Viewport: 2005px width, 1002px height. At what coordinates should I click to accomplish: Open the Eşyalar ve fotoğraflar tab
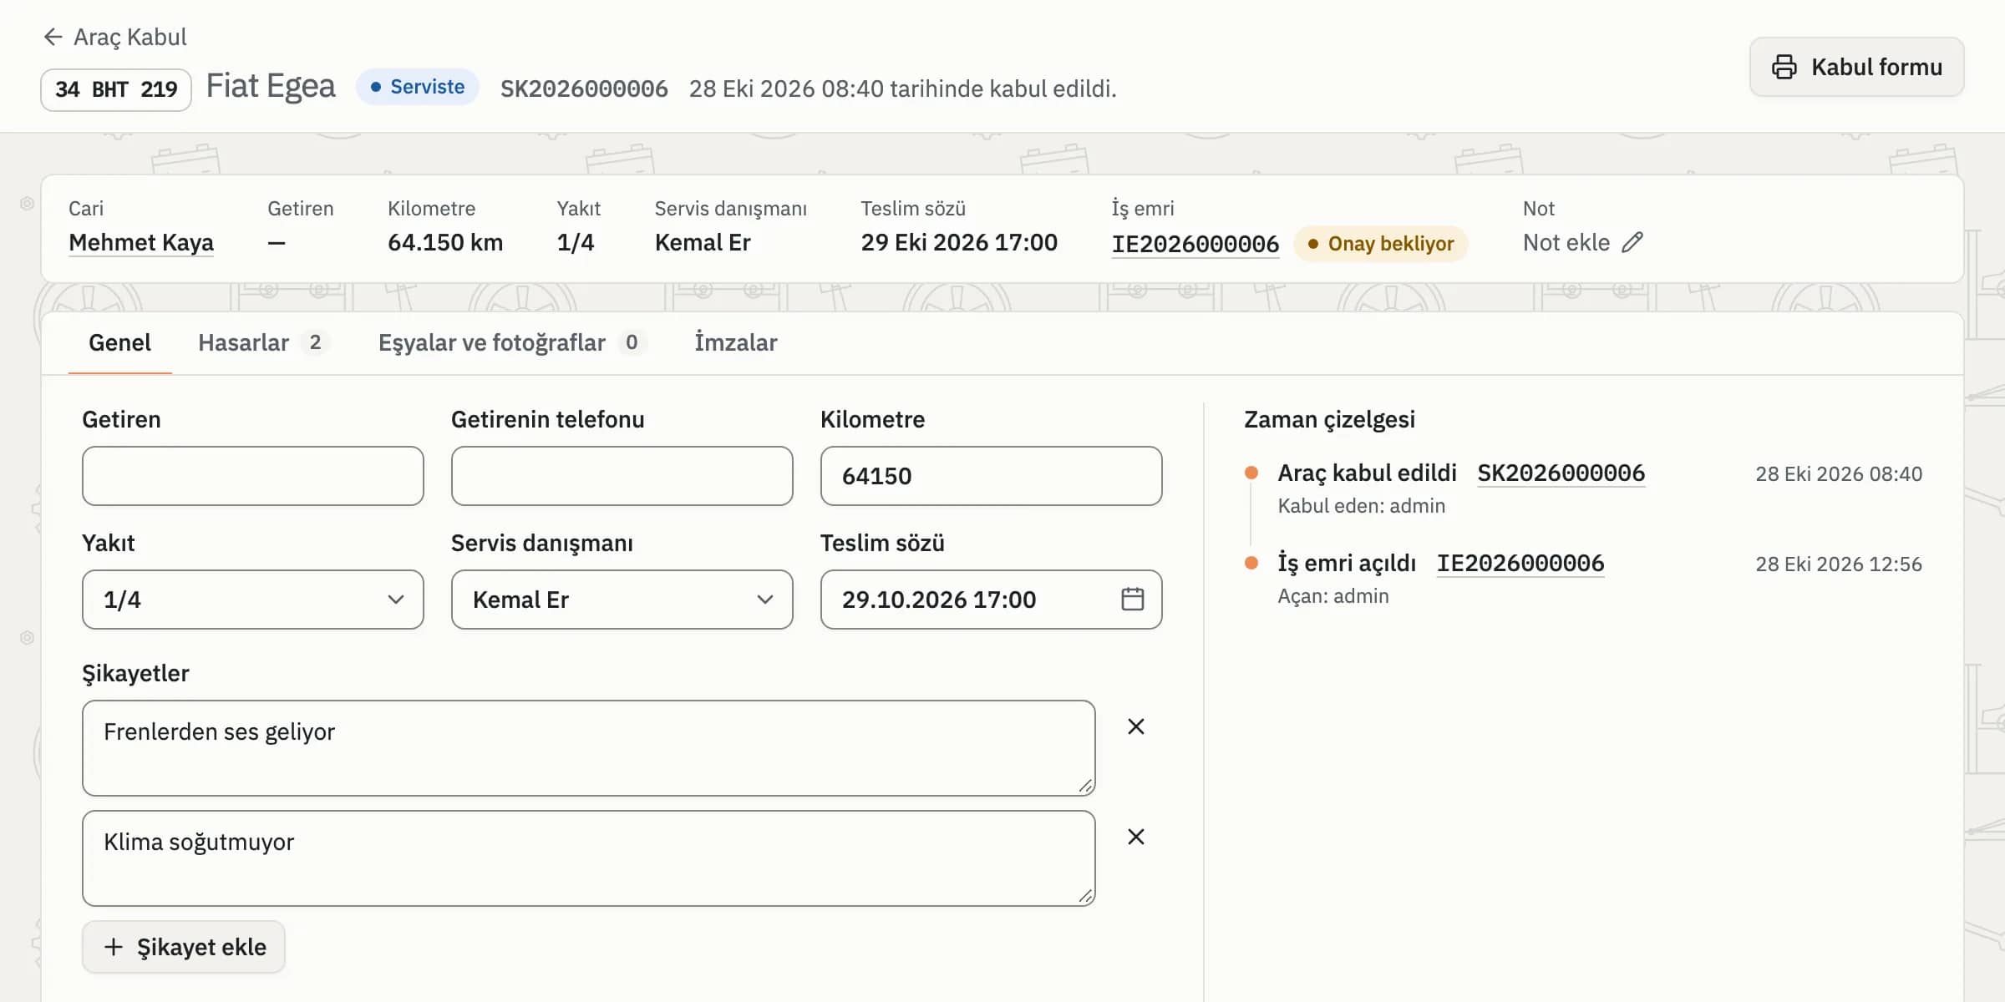click(511, 342)
